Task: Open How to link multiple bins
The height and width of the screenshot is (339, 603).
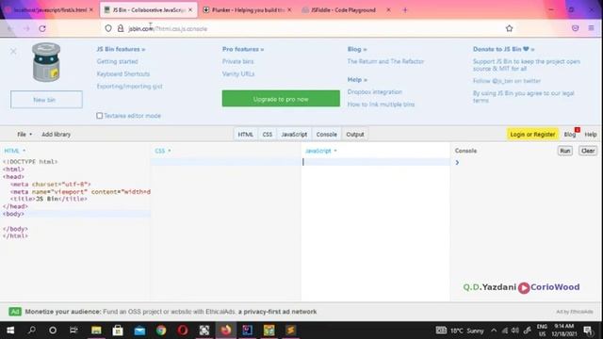Action: pyautogui.click(x=381, y=105)
